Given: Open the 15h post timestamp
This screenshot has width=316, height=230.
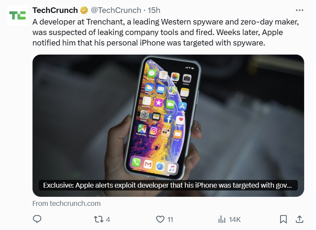Looking at the screenshot, I should click(x=154, y=10).
